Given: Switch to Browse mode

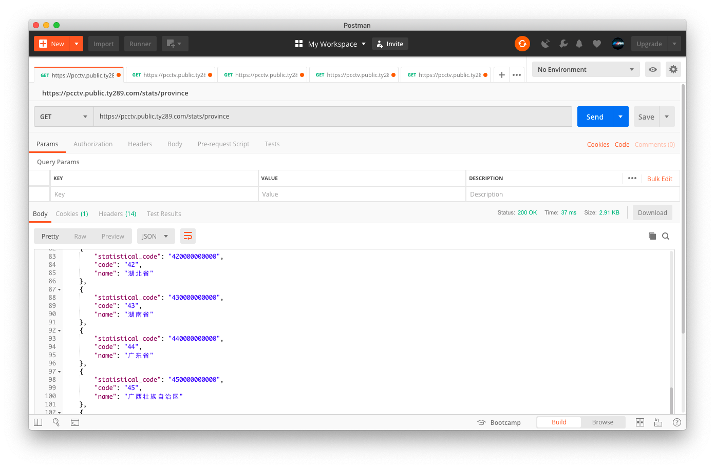Looking at the screenshot, I should point(603,422).
